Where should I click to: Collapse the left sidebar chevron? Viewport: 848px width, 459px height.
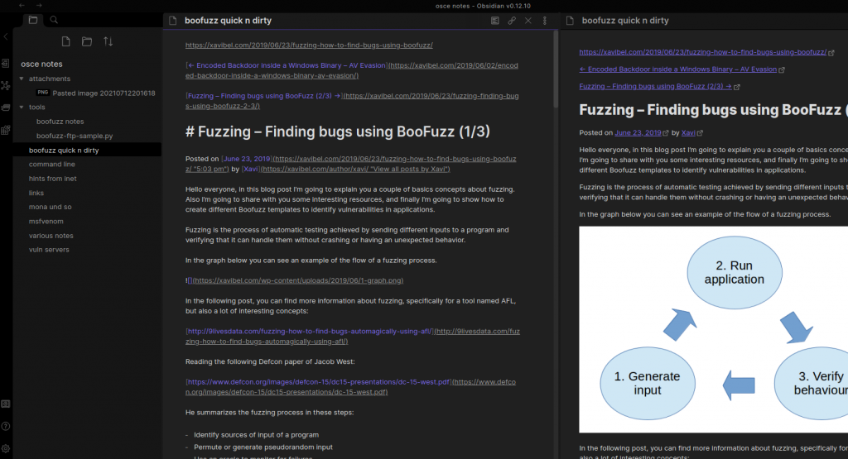[x=6, y=36]
